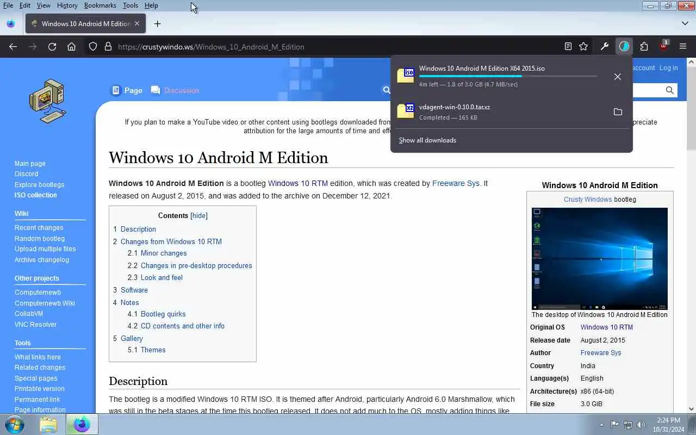This screenshot has height=435, width=696.
Task: Jump to contents entry 5.1 Themes
Action: [x=146, y=350]
